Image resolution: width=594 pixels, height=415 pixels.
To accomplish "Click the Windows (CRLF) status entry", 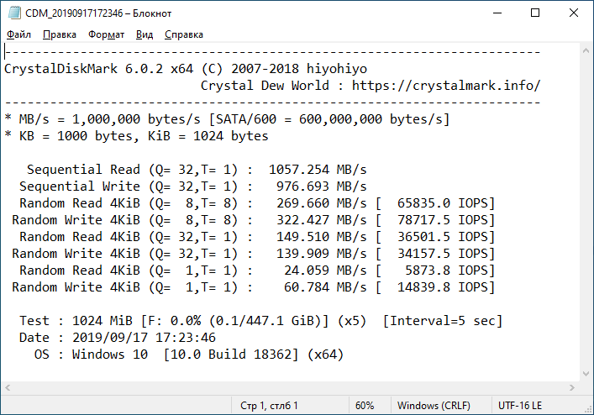I will [434, 406].
